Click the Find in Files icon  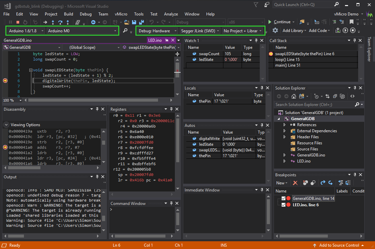[x=302, y=22]
